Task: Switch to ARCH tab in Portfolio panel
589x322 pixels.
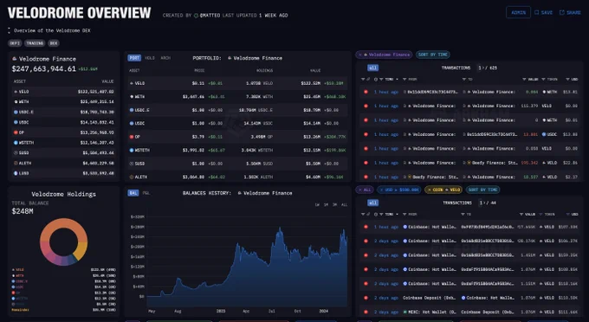Action: [x=165, y=58]
